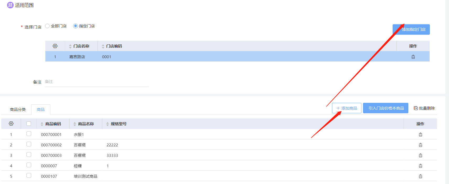Click the 引入门店价格本商品 button
This screenshot has width=449, height=184.
386,108
